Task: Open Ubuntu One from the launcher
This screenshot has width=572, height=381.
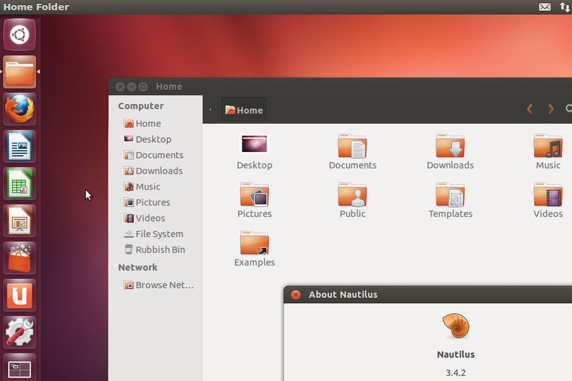Action: [20, 295]
